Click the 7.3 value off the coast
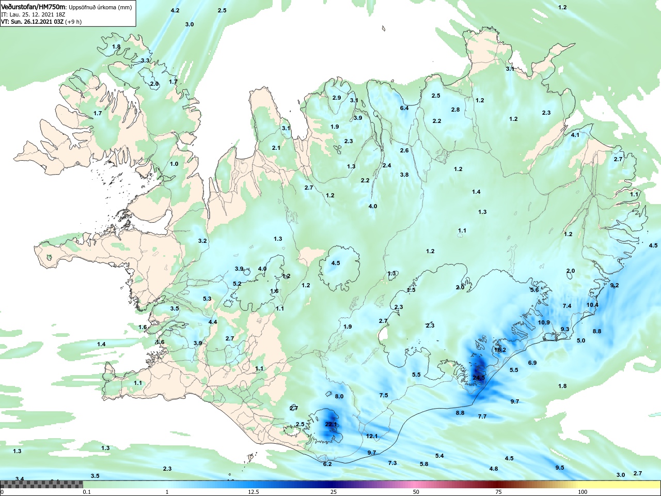This screenshot has width=661, height=496. coord(392,463)
